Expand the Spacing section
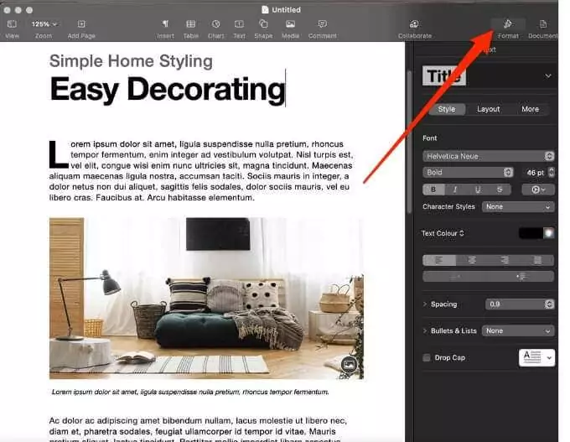The image size is (570, 442). [425, 304]
